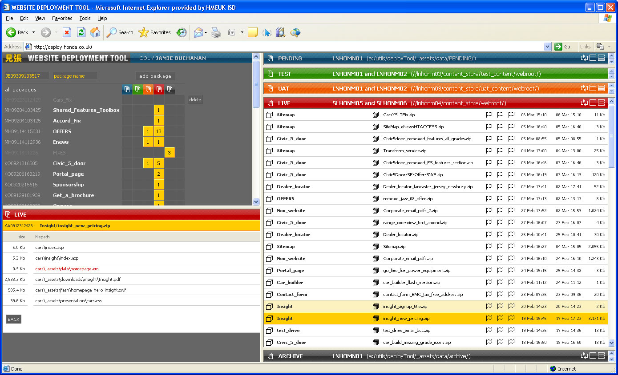This screenshot has height=375, width=618.
Task: Toggle third flag on insight_new_pricing.zip row
Action: click(x=511, y=318)
